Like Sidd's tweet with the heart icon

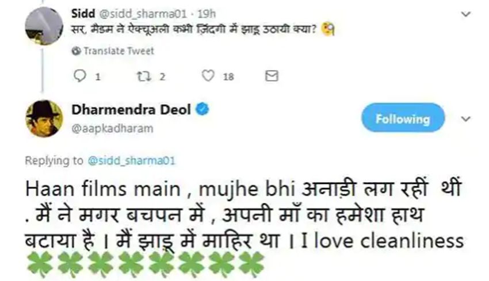pyautogui.click(x=209, y=76)
